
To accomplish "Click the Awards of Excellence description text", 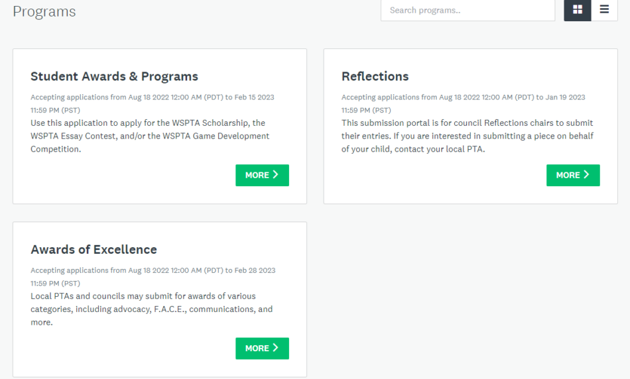I will point(151,309).
